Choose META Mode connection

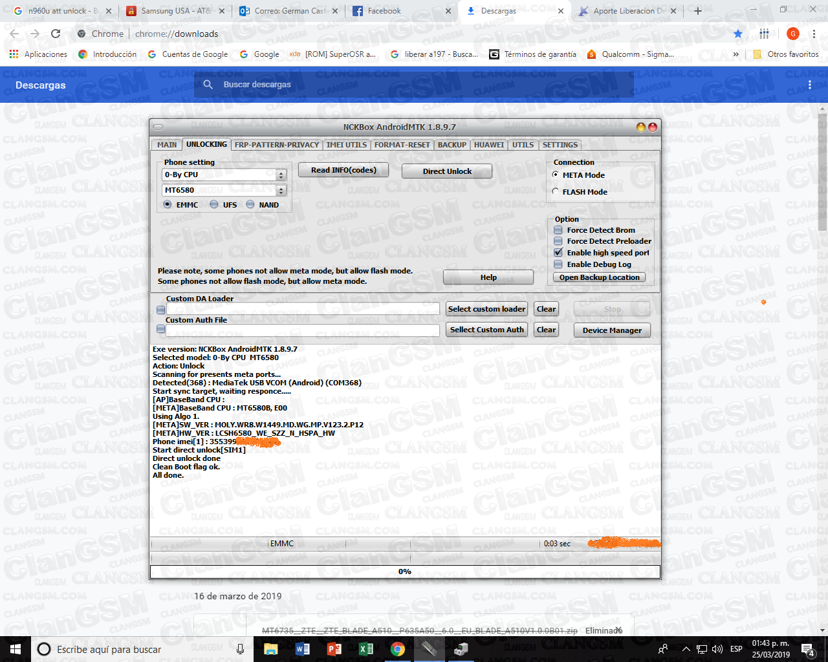click(556, 175)
